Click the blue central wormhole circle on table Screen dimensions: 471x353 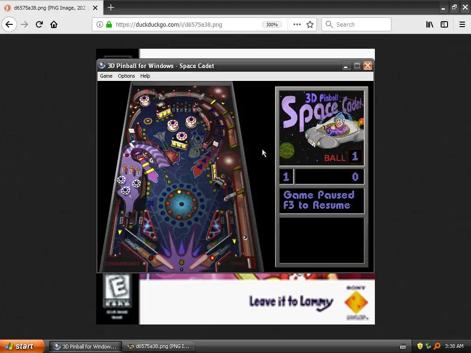pos(181,205)
